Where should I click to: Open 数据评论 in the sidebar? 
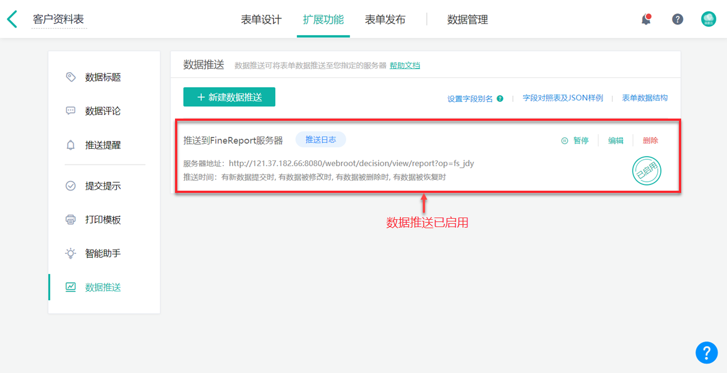coord(104,111)
